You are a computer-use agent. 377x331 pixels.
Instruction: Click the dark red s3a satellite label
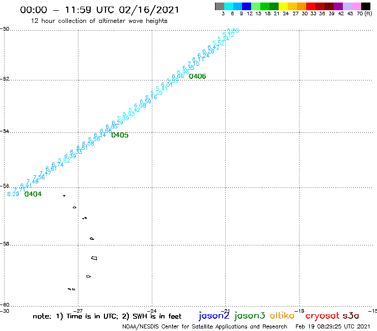click(x=351, y=316)
